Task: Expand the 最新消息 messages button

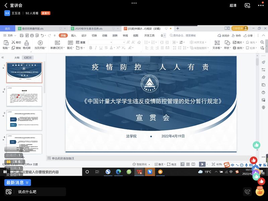Action: click(18, 183)
